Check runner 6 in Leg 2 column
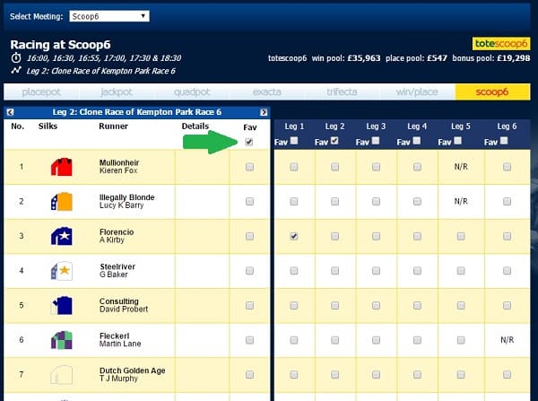538x401 pixels. coord(334,340)
